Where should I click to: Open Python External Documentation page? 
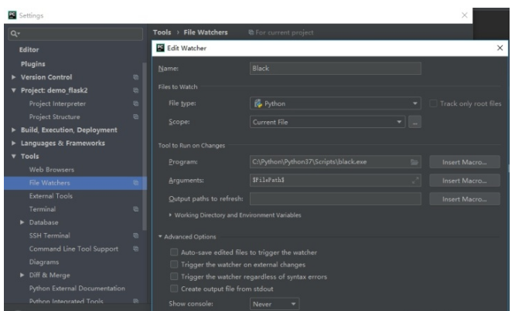[77, 289]
